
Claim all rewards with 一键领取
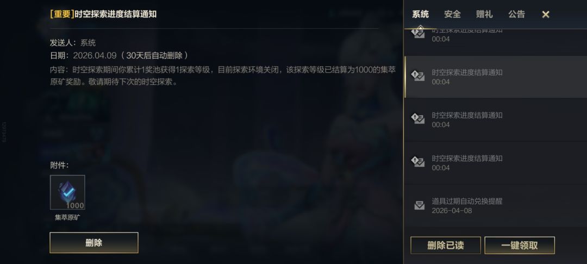tap(520, 246)
